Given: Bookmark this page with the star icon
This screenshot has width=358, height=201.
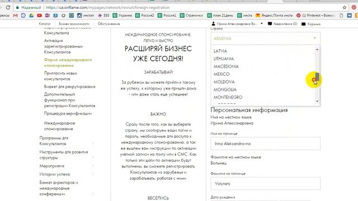Looking at the screenshot, I should click(x=345, y=7).
